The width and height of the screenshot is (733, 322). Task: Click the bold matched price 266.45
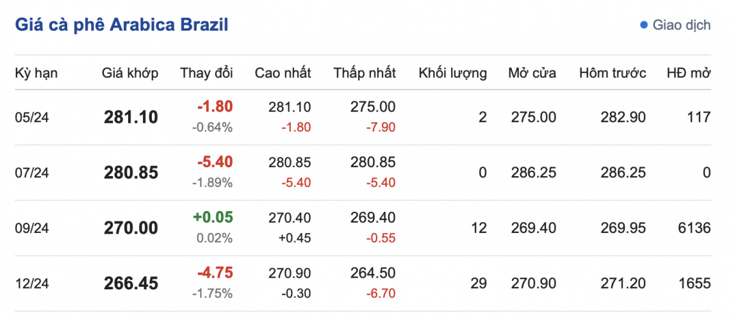coord(131,283)
